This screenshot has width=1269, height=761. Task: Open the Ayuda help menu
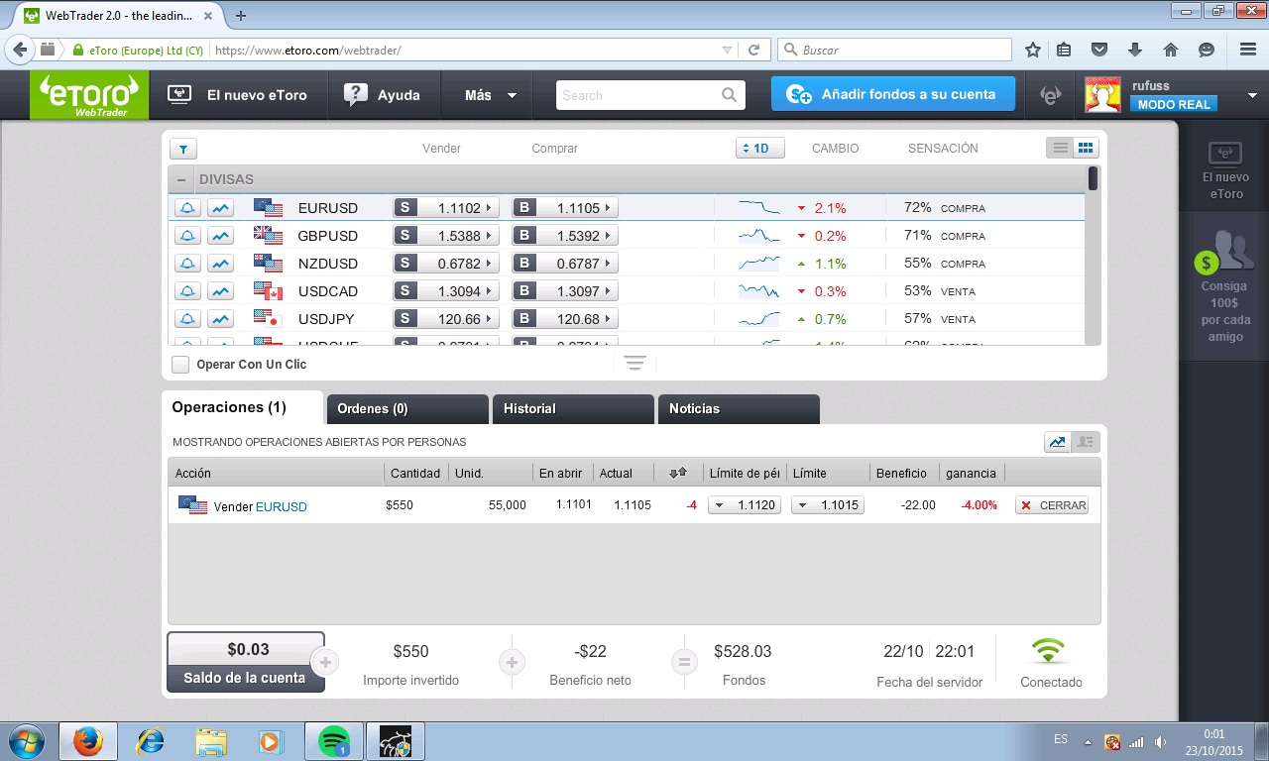point(383,95)
